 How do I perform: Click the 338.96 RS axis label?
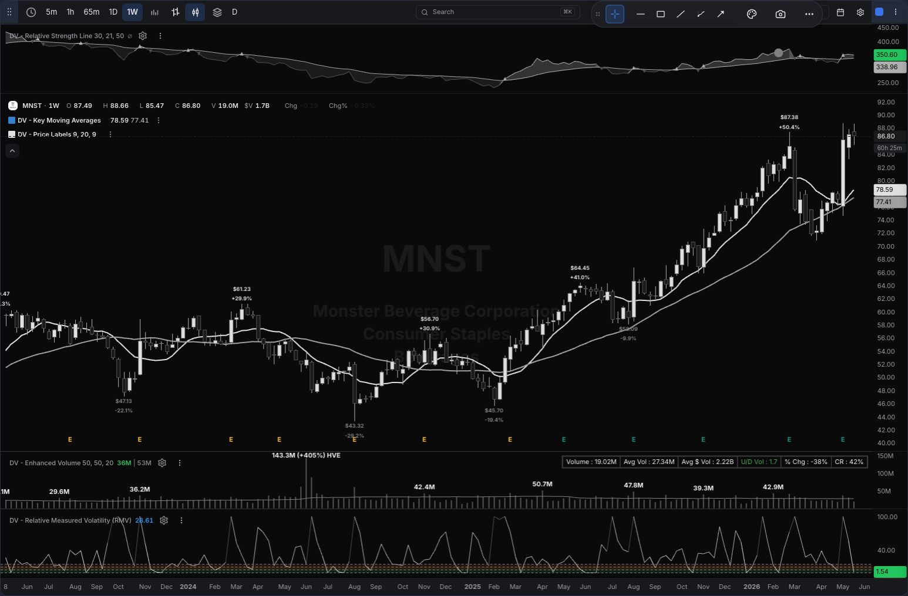tap(890, 67)
